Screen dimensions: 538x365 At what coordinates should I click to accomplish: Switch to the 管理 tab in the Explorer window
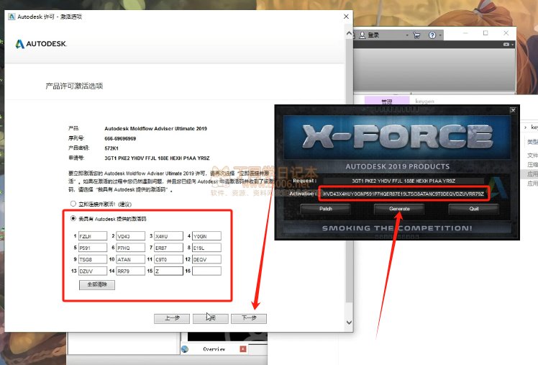click(x=387, y=101)
